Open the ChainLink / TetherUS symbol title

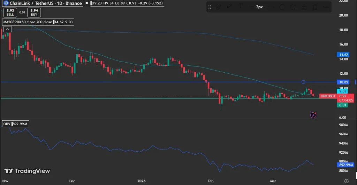pos(46,3)
